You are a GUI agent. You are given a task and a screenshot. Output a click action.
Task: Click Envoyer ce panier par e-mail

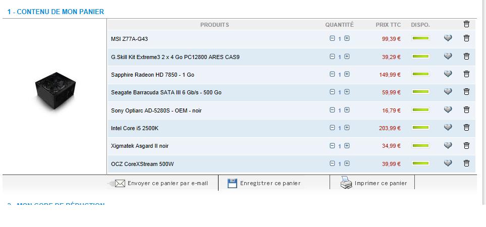(161, 183)
